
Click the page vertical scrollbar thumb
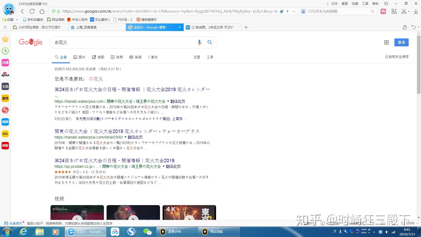pos(419,64)
